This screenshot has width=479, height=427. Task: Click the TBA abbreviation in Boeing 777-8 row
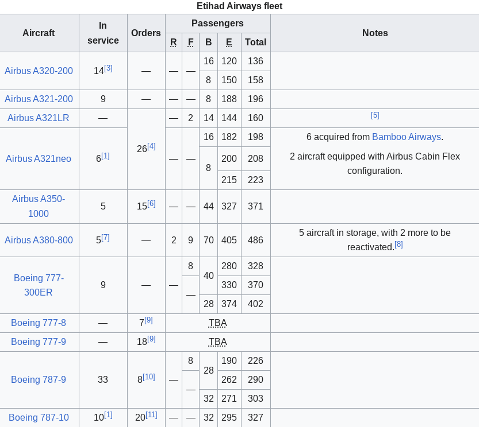tap(217, 323)
